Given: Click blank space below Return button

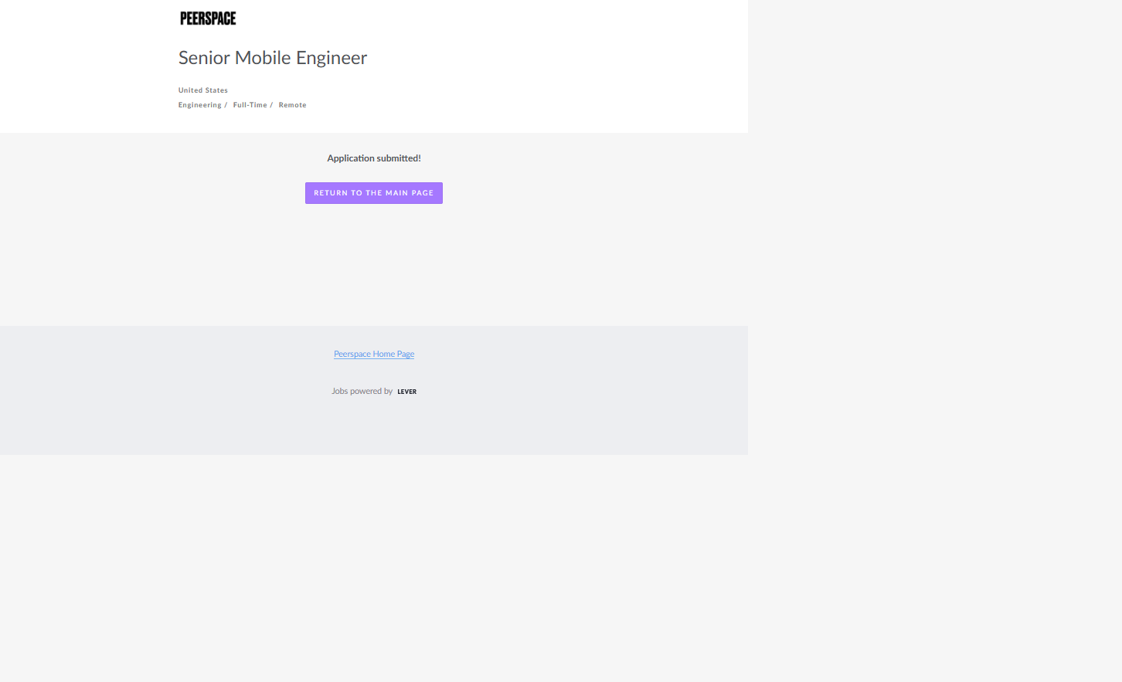Looking at the screenshot, I should point(374,263).
